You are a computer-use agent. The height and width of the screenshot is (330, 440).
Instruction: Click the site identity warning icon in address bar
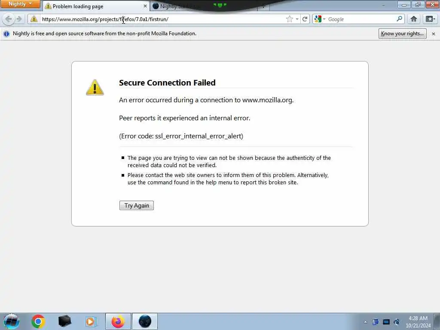34,19
